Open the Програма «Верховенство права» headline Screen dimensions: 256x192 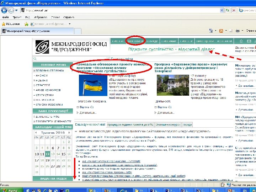point(191,68)
